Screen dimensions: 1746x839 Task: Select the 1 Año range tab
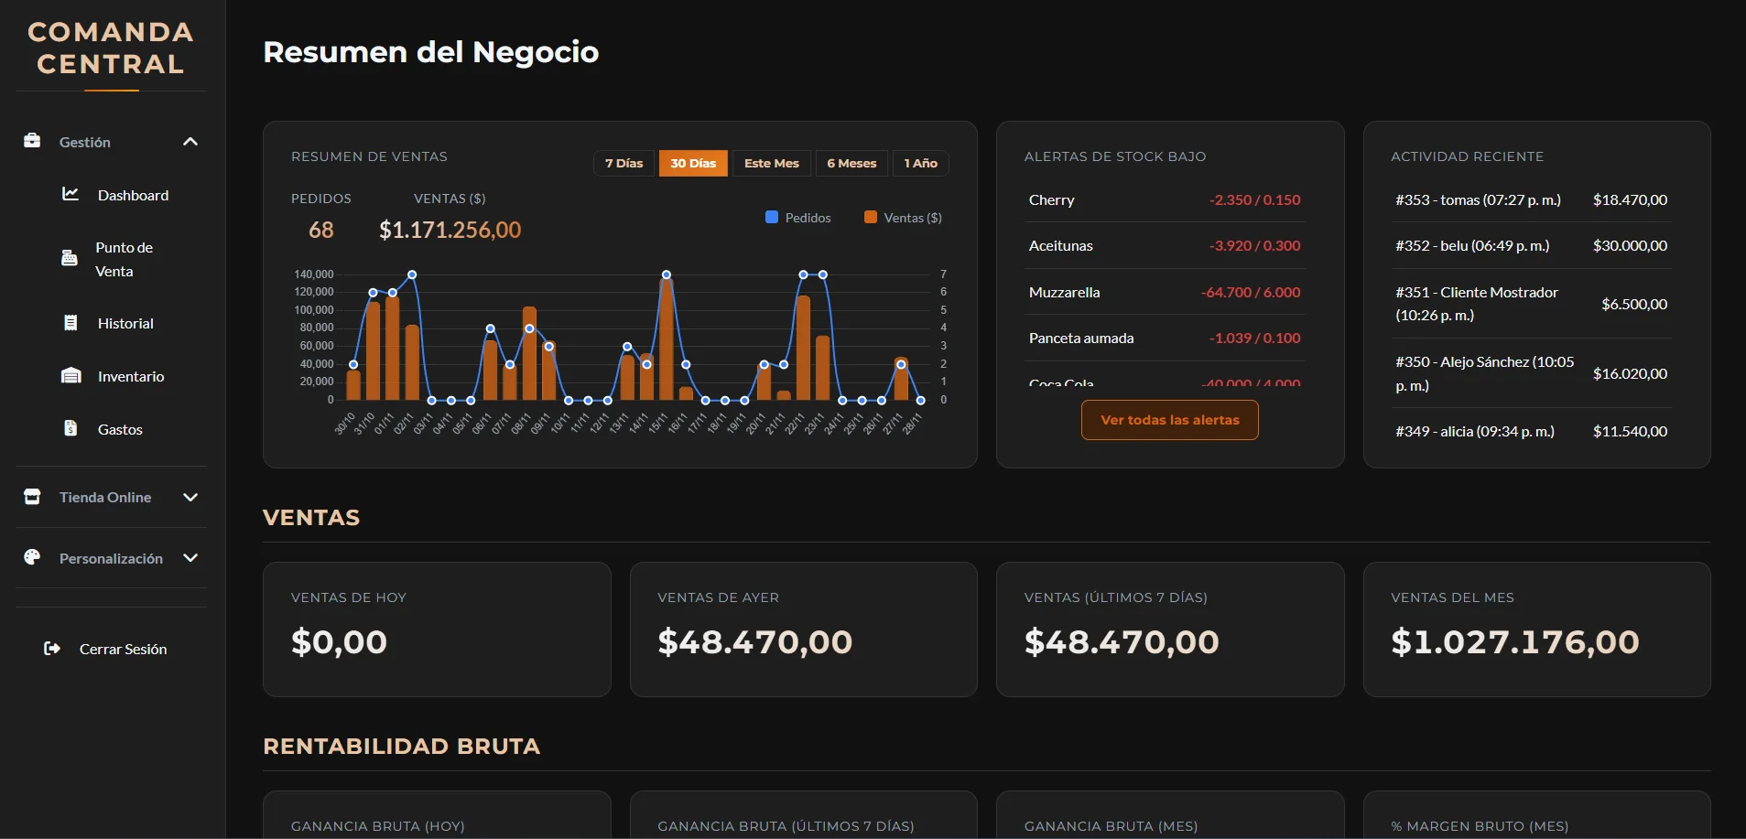coord(921,163)
